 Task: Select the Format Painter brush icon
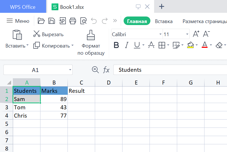click(x=91, y=35)
